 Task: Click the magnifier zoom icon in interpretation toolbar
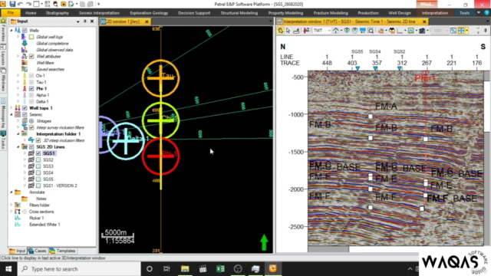[371, 31]
